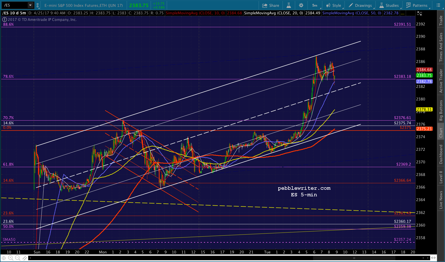This screenshot has width=445, height=262.
Task: Click the scroll right arrow on time scrollbar
Action: (x=428, y=258)
